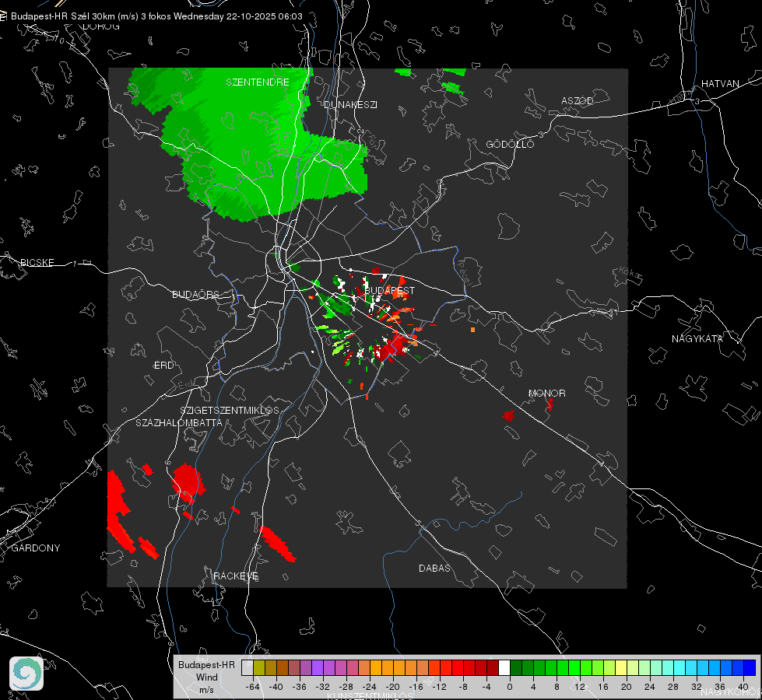Select the GÁRDONY label
The height and width of the screenshot is (700, 762).
point(36,548)
